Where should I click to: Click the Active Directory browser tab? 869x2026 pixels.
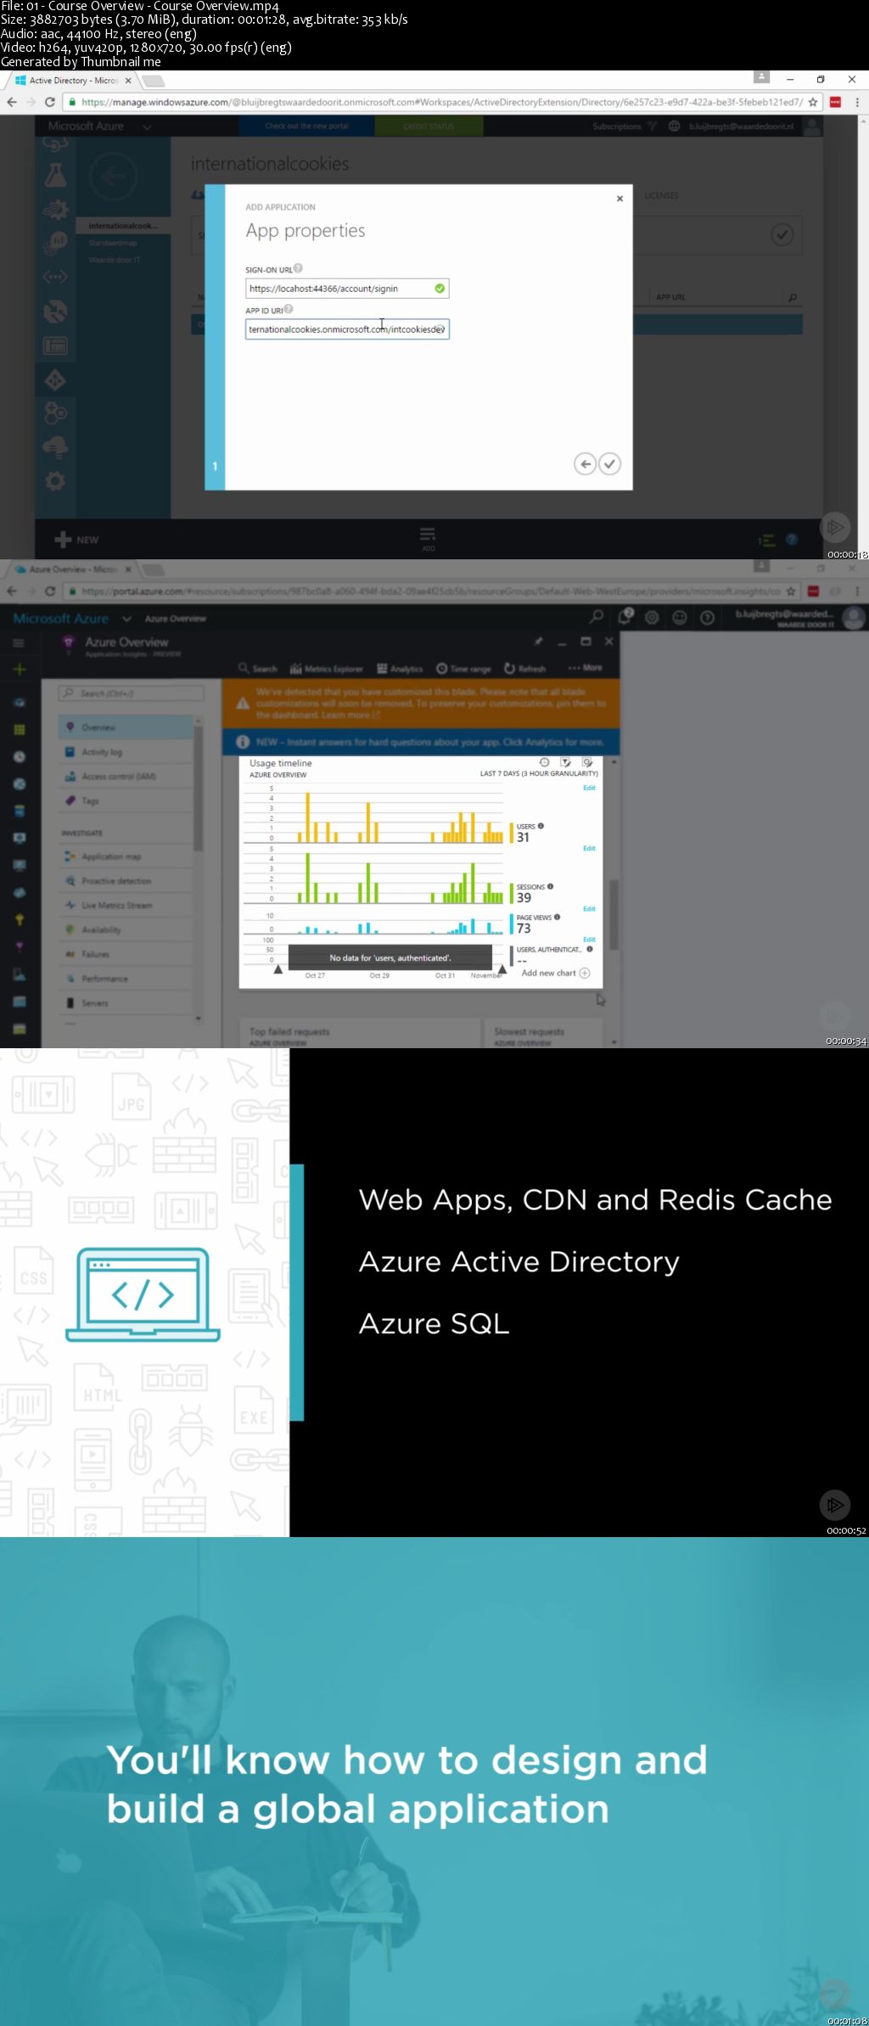72,81
